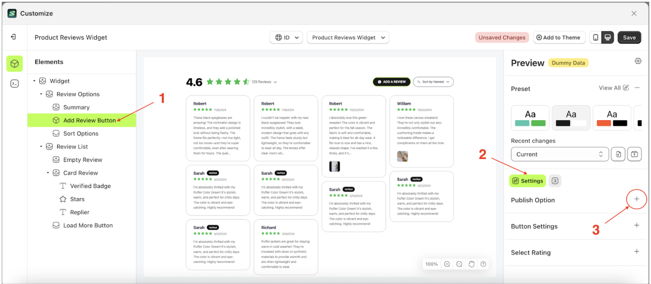Click the Load More Button icon
The image size is (651, 284).
pos(56,225)
